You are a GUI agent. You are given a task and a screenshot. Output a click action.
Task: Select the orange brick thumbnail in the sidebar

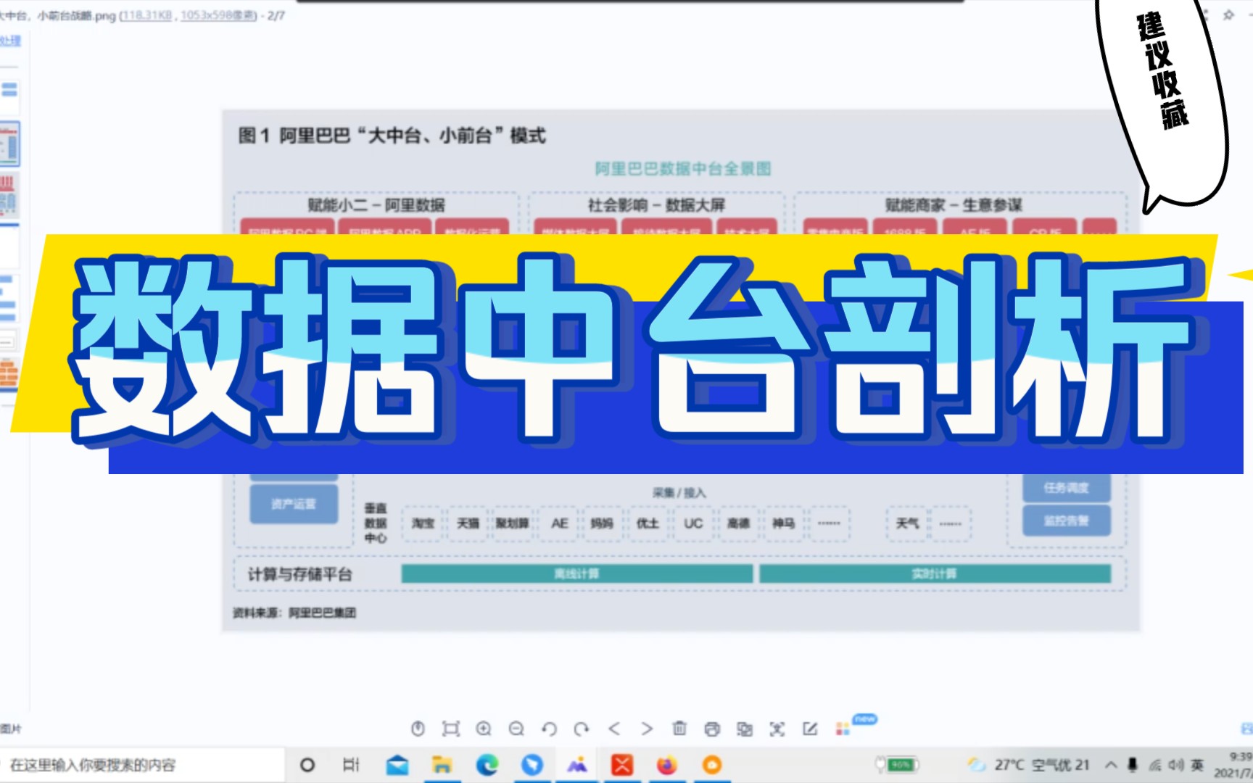[9, 374]
